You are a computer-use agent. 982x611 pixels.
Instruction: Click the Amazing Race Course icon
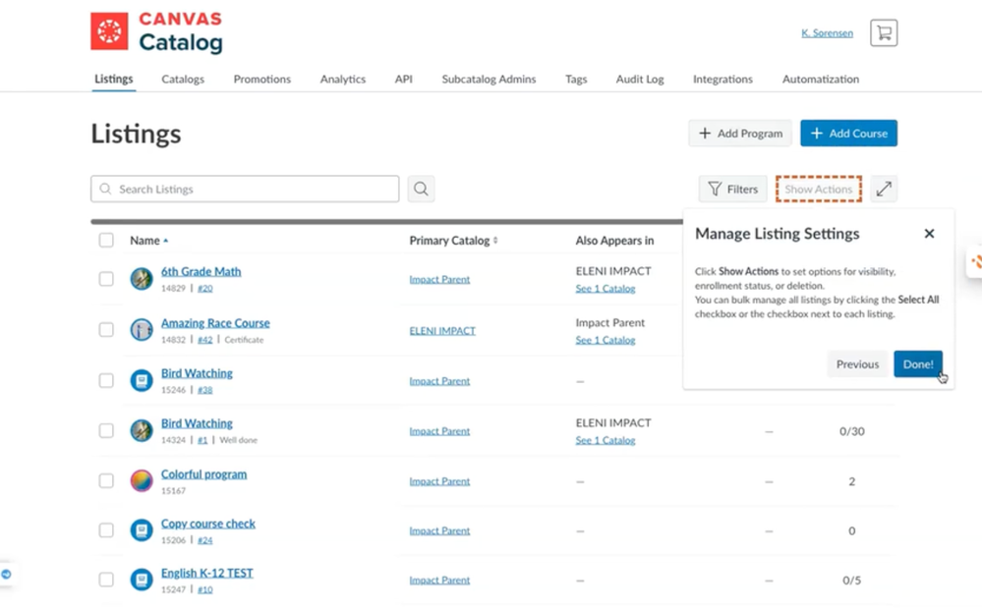click(142, 330)
